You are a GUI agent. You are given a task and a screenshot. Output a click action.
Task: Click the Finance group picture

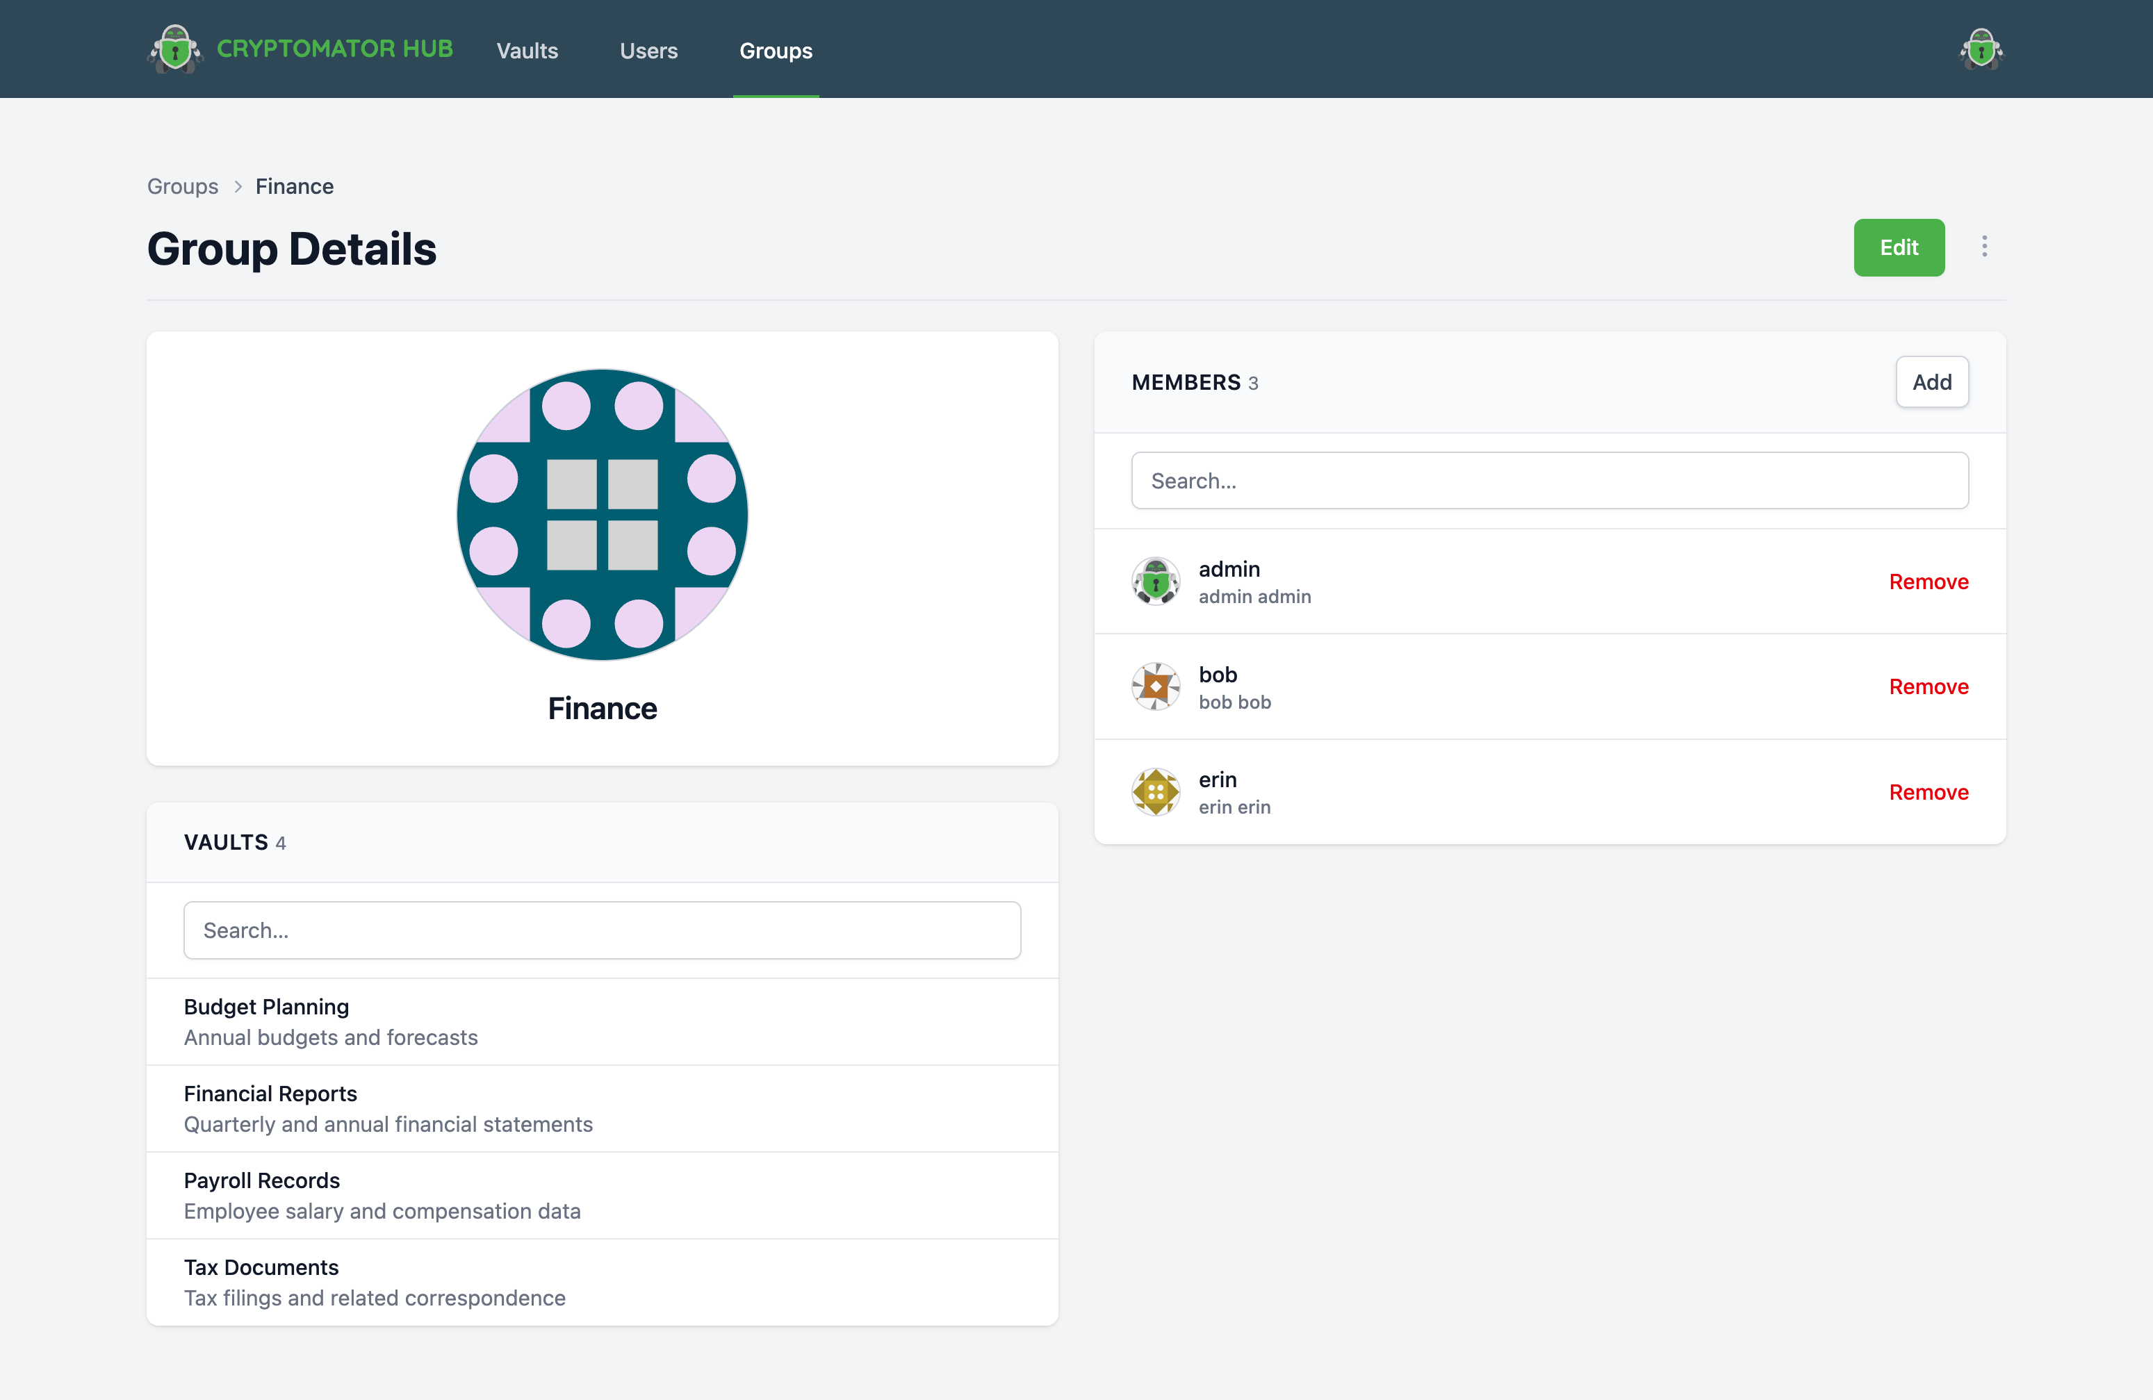pos(603,515)
